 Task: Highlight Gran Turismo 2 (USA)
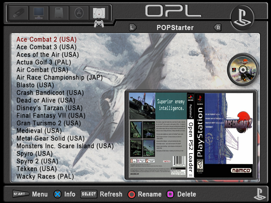coord(48,123)
